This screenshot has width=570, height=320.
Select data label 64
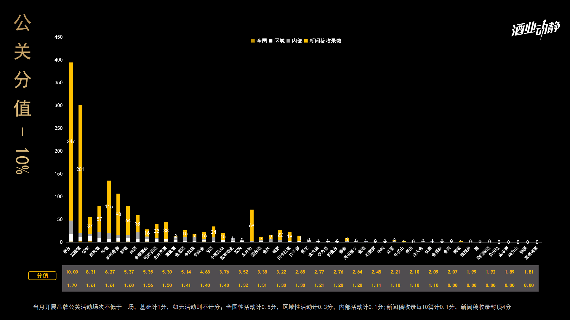(x=128, y=221)
